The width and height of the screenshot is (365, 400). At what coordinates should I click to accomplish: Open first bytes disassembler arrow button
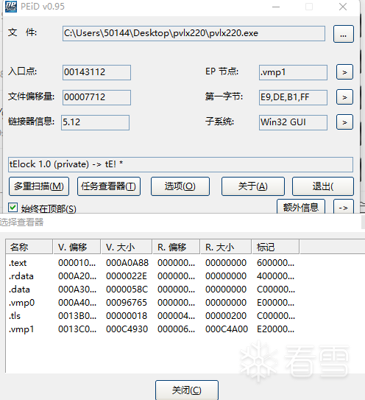pos(344,97)
